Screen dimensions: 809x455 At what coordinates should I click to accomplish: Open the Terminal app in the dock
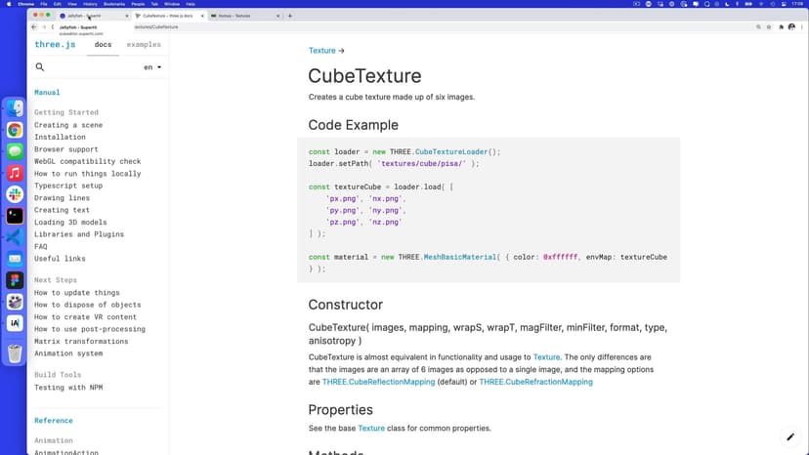(x=15, y=216)
